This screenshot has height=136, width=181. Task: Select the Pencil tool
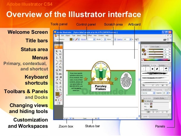(60, 64)
